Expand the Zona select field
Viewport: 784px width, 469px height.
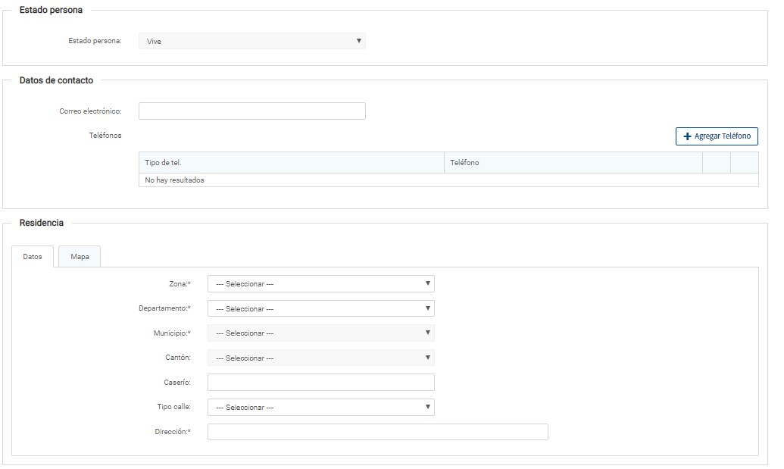coord(320,284)
